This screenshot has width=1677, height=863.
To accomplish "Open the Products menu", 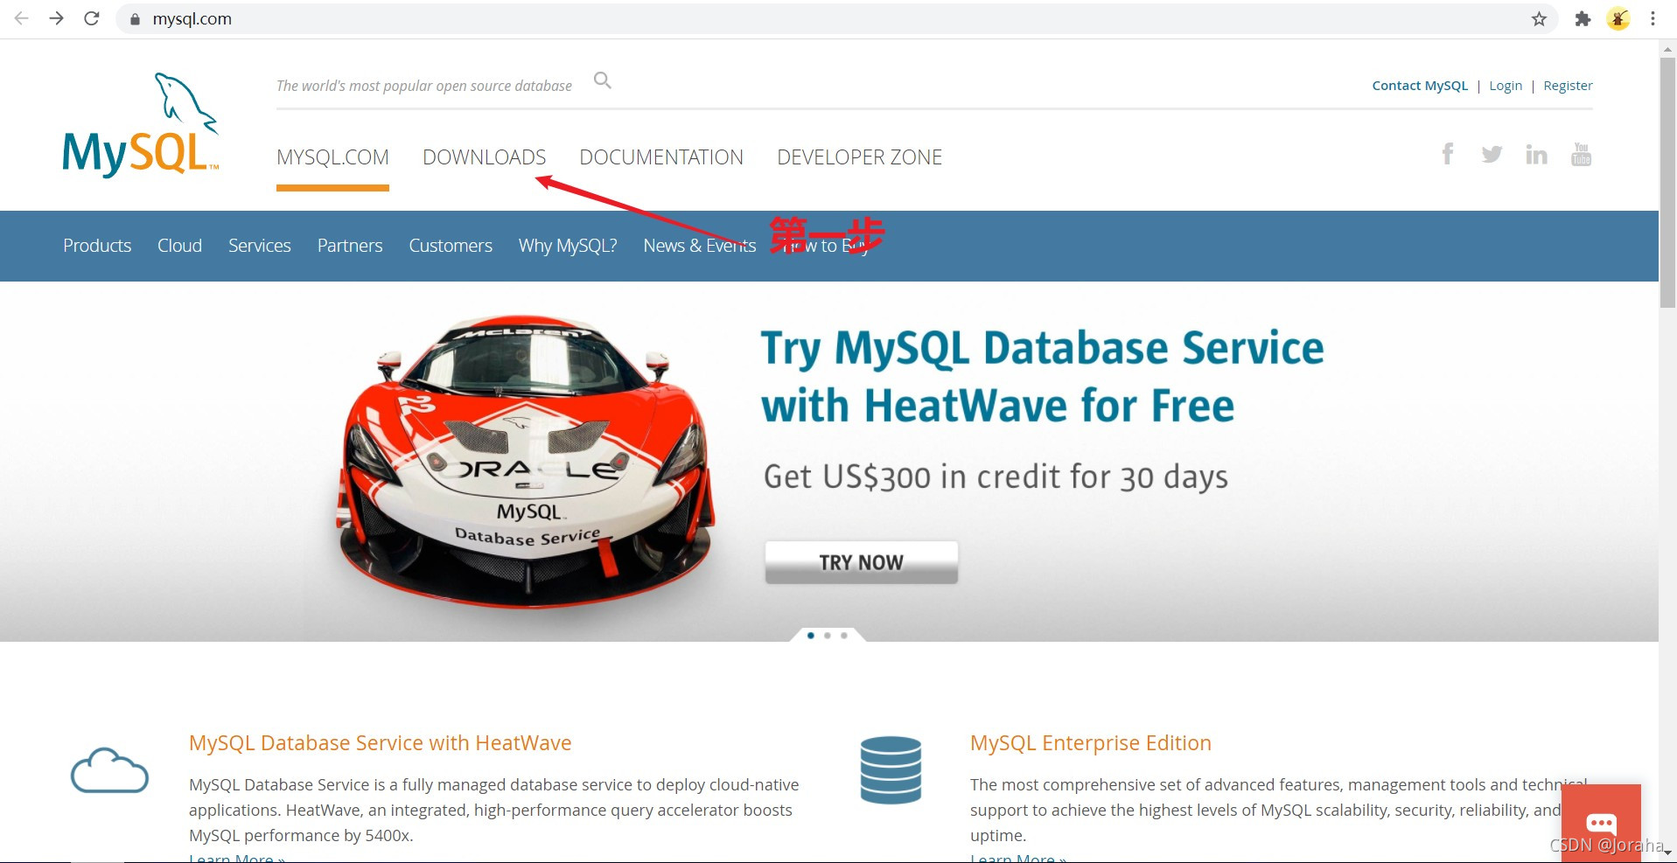I will click(x=97, y=246).
